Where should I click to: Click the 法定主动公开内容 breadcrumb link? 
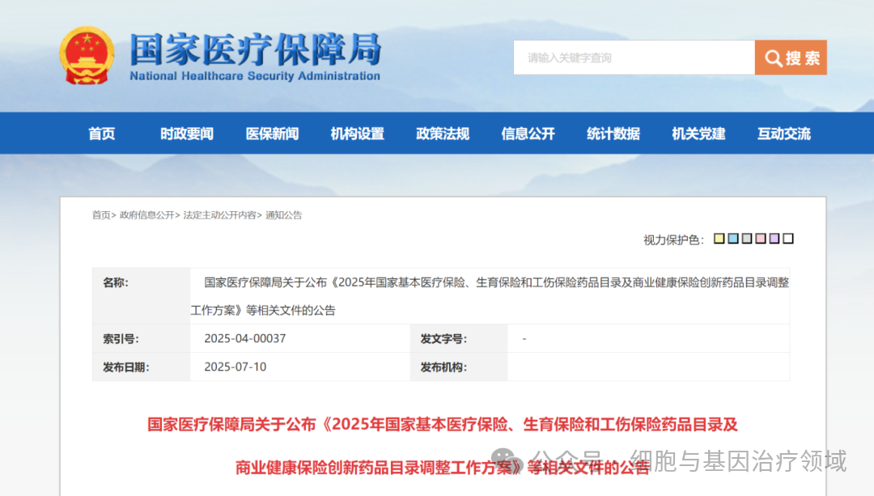219,215
